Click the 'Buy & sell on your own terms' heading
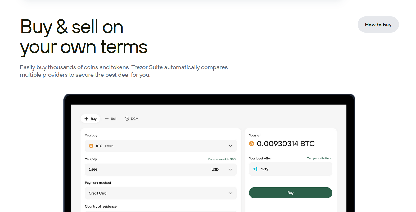Viewport: 416px width, 212px height. (x=84, y=37)
